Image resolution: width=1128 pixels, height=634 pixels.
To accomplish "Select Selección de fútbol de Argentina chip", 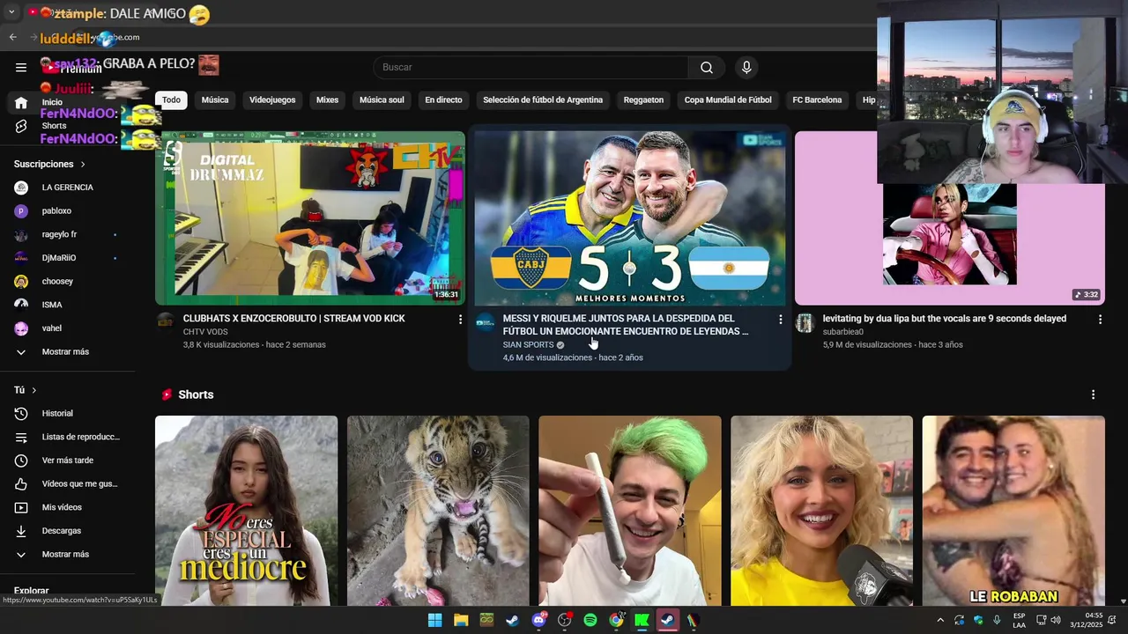I will pos(543,100).
